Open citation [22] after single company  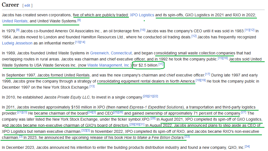click(155, 96)
